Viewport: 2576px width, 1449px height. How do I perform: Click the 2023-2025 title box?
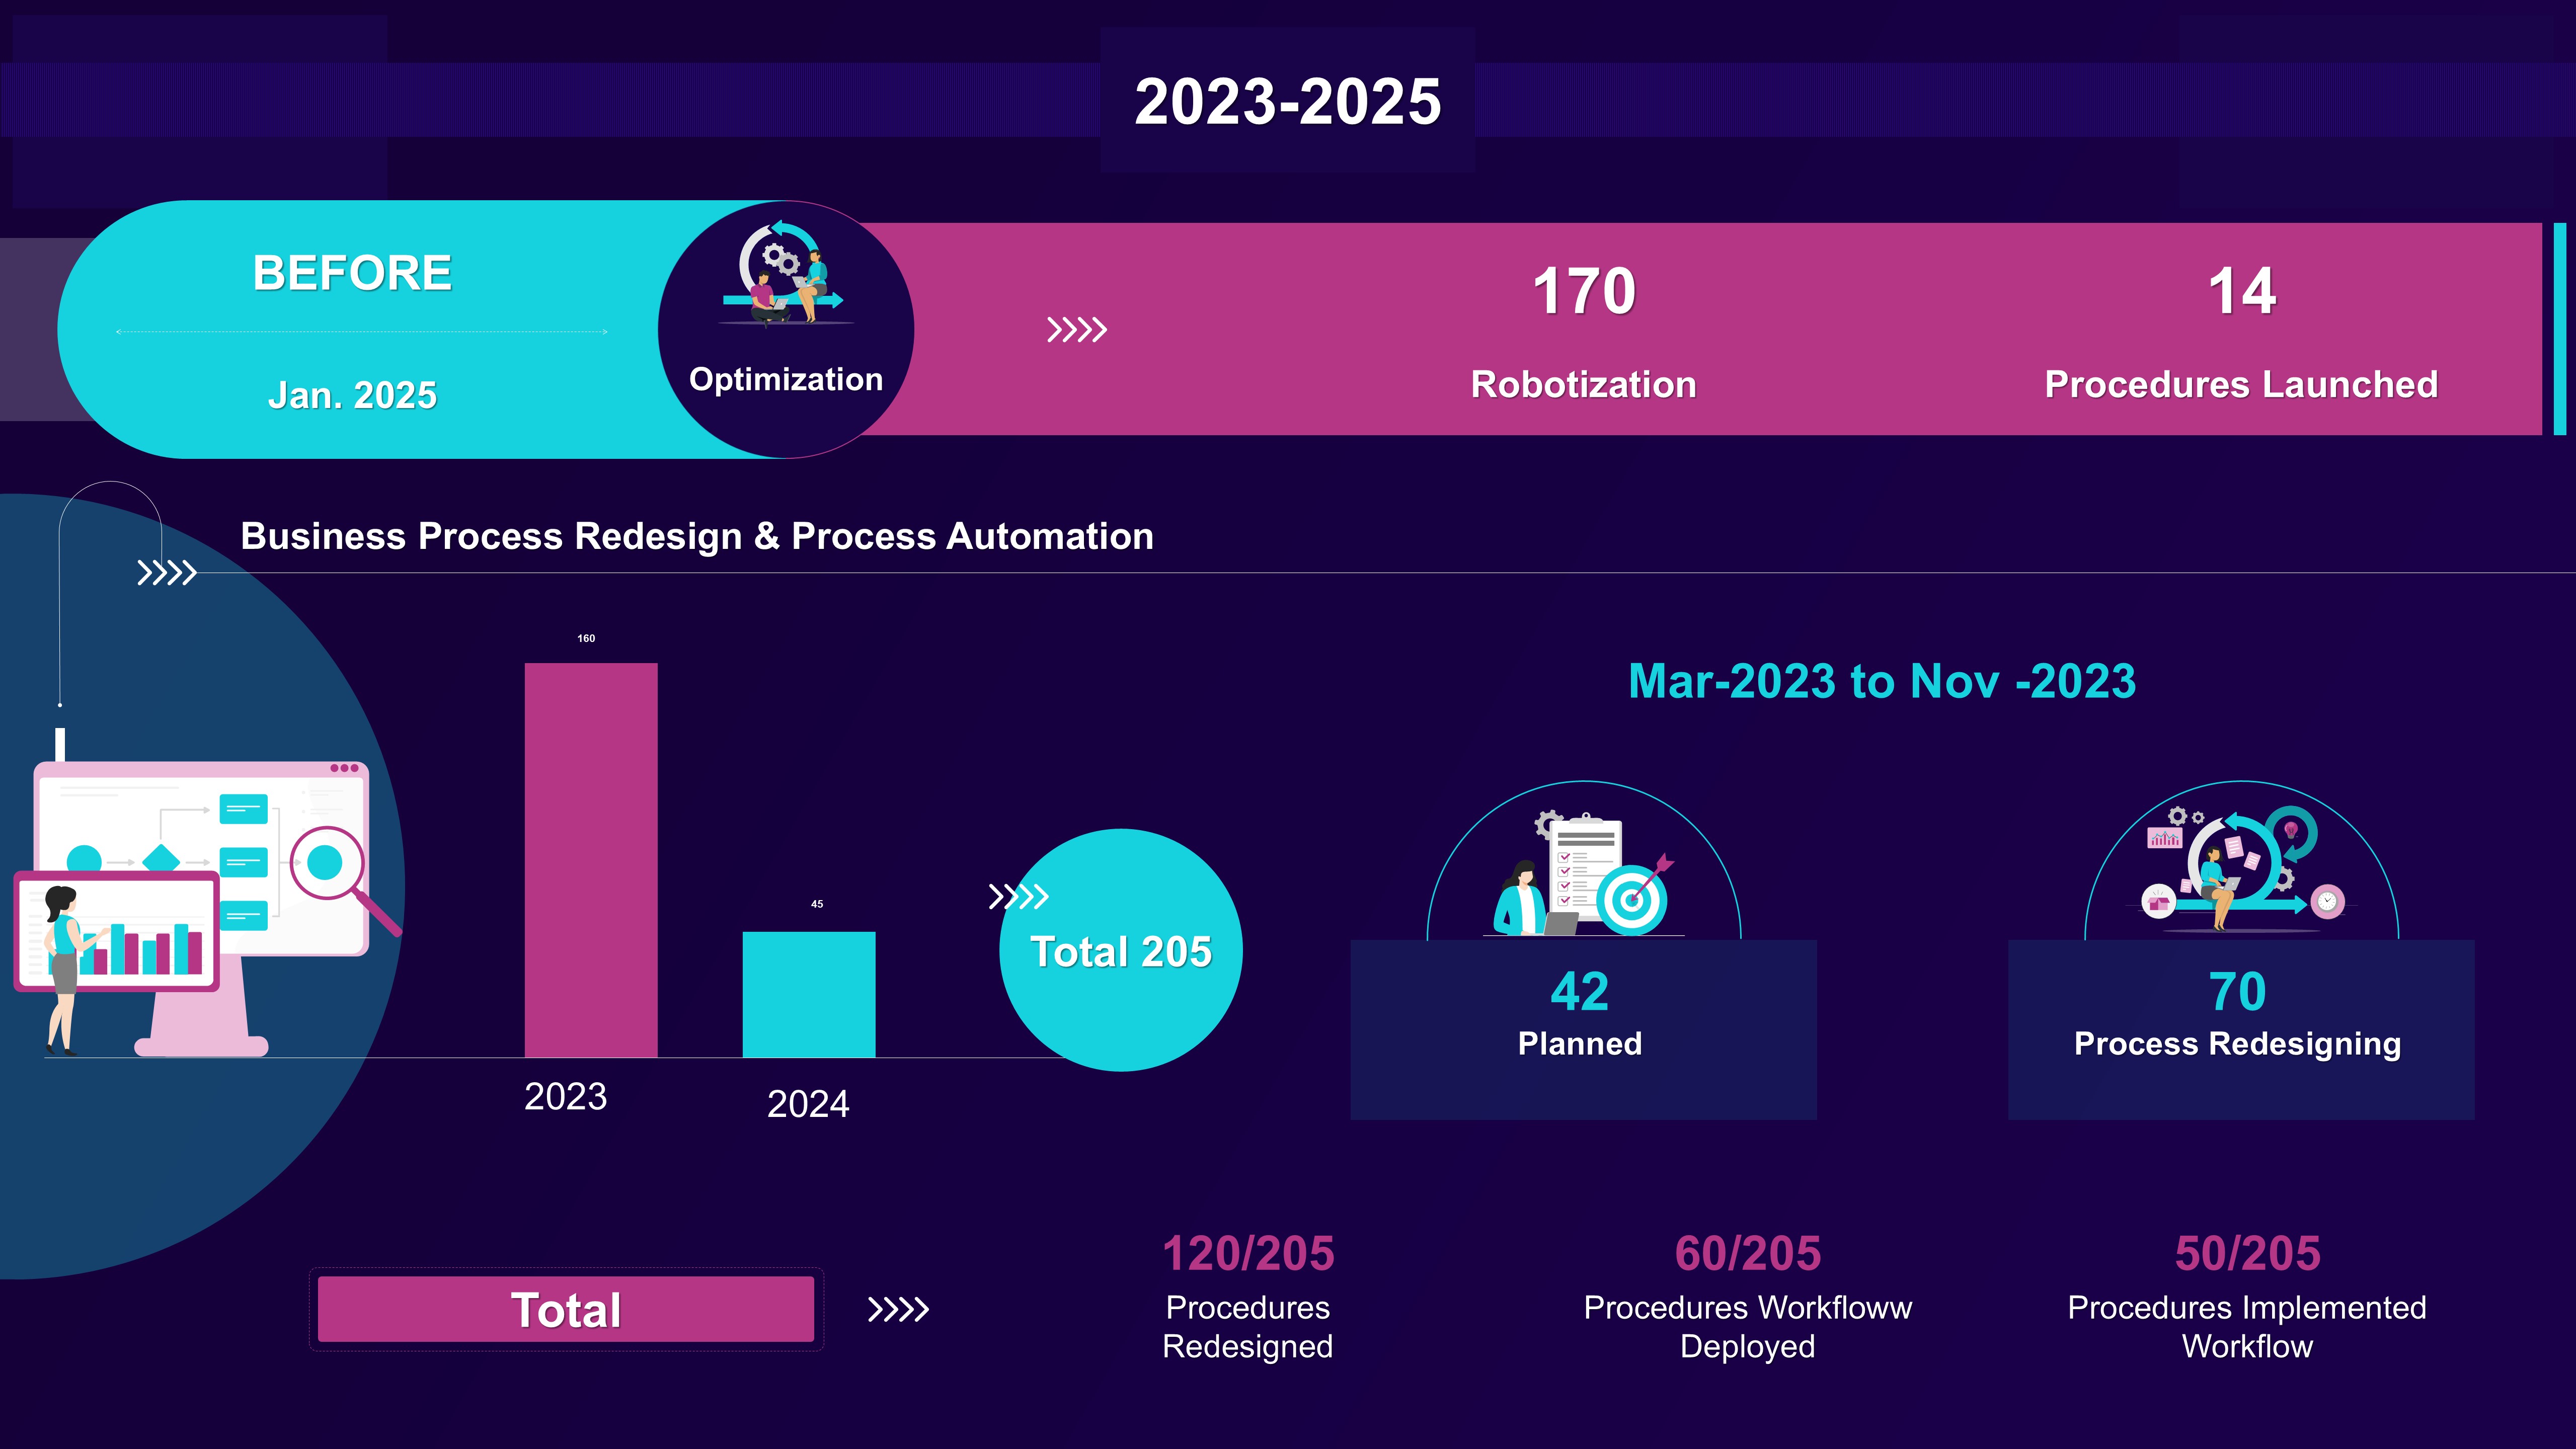pos(1287,101)
